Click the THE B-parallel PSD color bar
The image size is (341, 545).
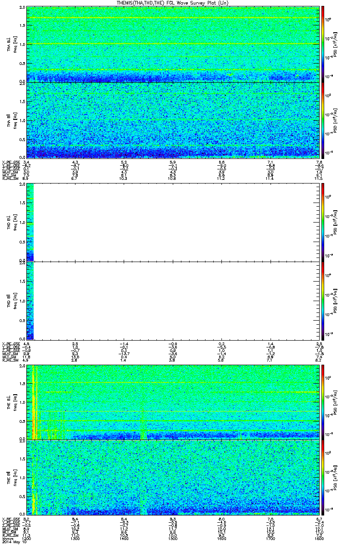tap(322, 477)
